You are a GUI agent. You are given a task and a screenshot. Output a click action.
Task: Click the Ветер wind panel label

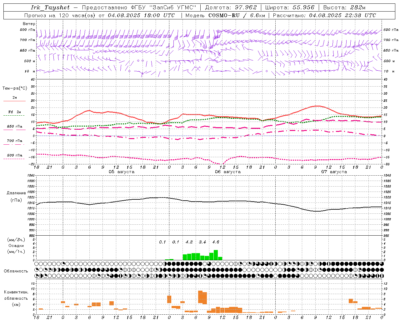(29, 24)
